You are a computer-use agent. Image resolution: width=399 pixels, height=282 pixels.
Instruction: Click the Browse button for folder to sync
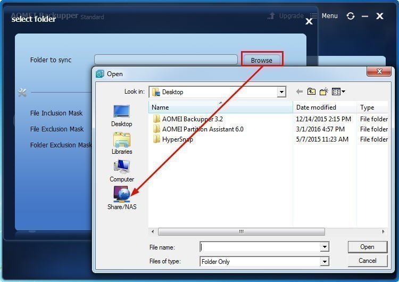click(x=262, y=60)
